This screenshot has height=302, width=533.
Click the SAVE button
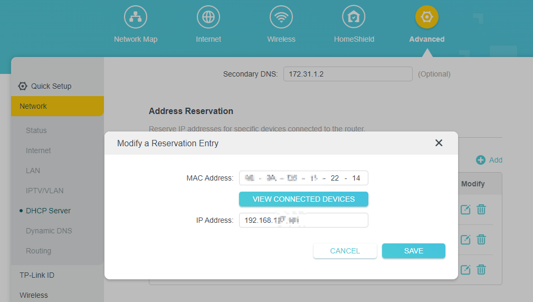(x=414, y=251)
